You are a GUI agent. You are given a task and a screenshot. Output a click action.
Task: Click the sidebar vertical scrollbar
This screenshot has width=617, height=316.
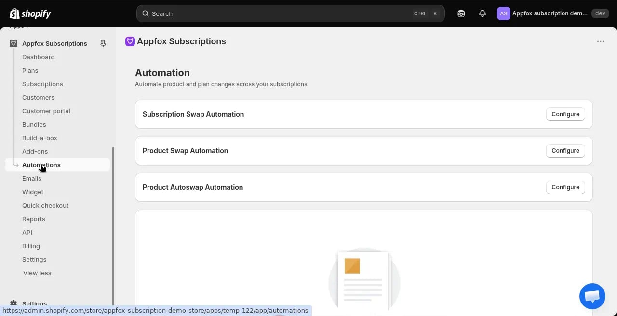pyautogui.click(x=113, y=226)
